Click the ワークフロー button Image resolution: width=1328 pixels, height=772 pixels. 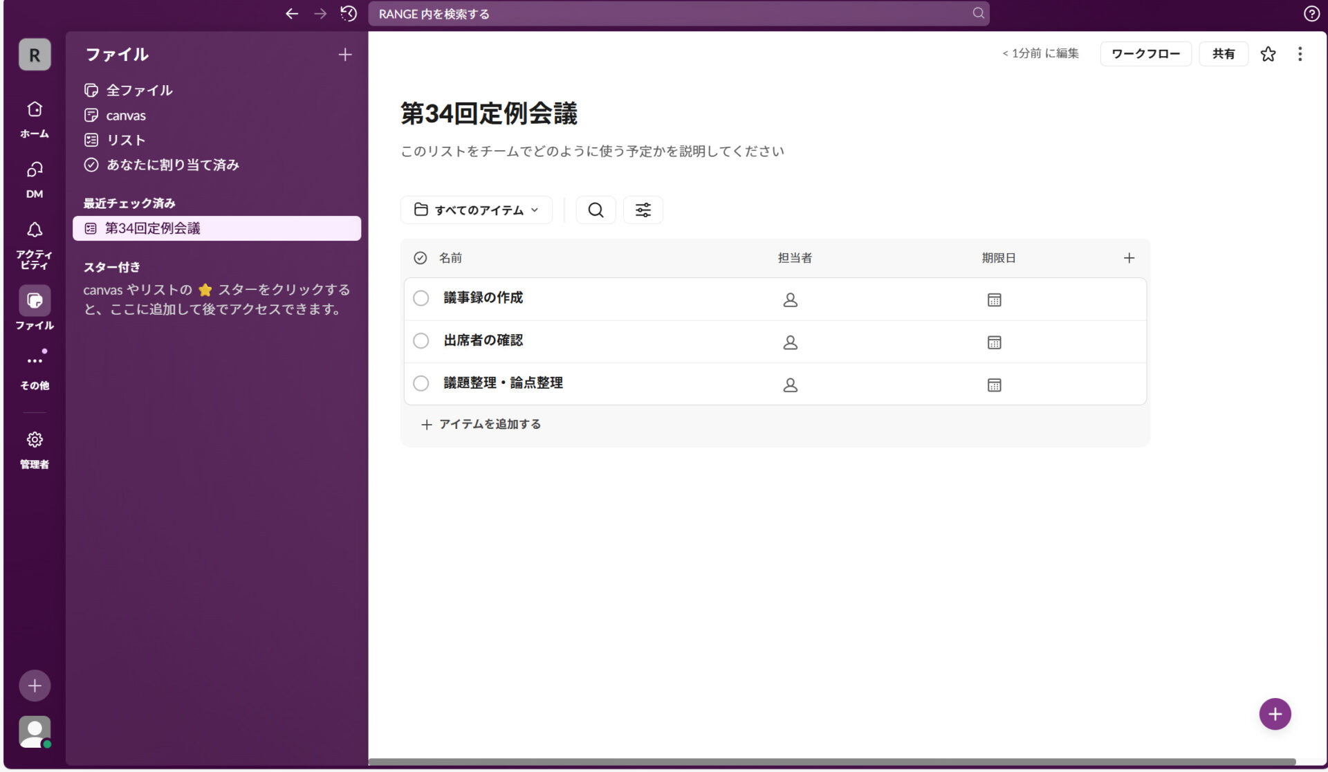(x=1145, y=53)
